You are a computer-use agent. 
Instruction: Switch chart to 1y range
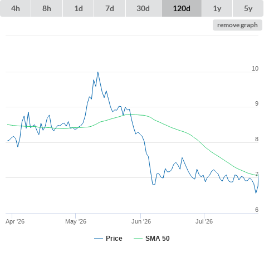point(217,8)
